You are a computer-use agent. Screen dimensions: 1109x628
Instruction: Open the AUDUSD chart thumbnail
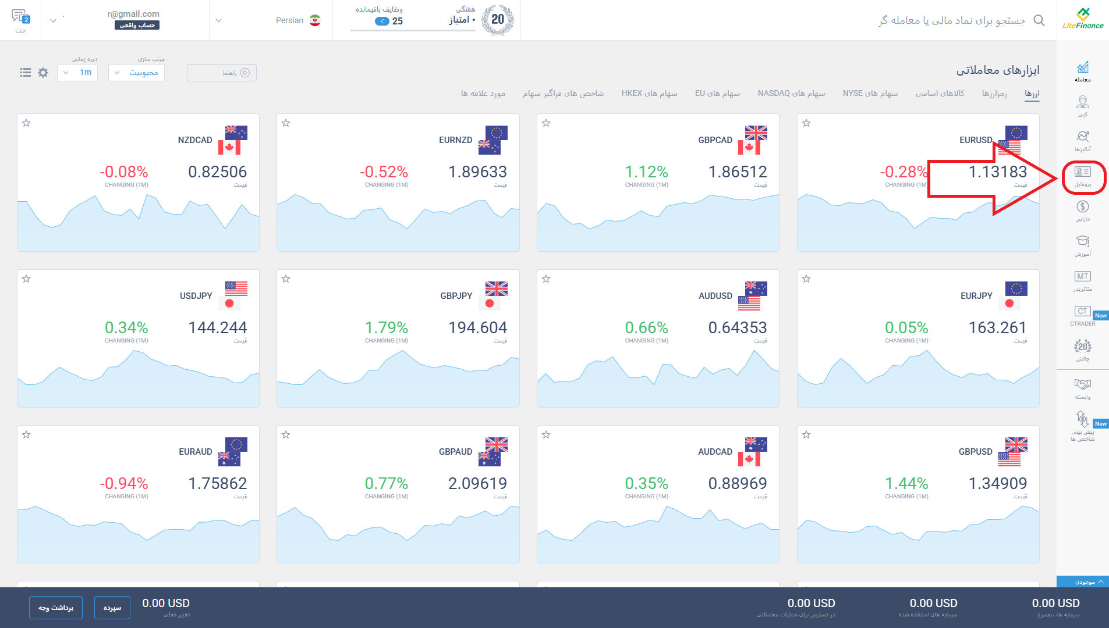coord(658,378)
